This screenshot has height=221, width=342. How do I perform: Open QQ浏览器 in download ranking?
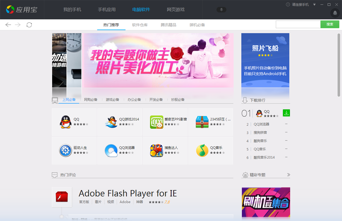(x=261, y=124)
